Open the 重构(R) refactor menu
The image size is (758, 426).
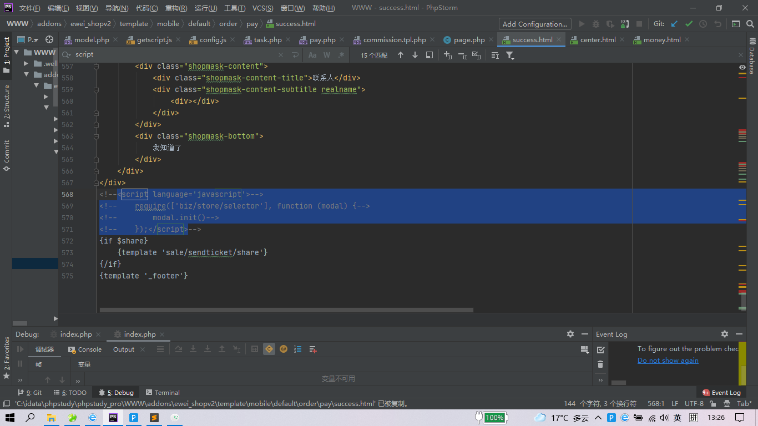[176, 8]
